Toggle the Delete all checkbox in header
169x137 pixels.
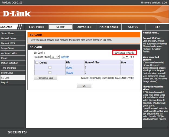tap(37, 62)
